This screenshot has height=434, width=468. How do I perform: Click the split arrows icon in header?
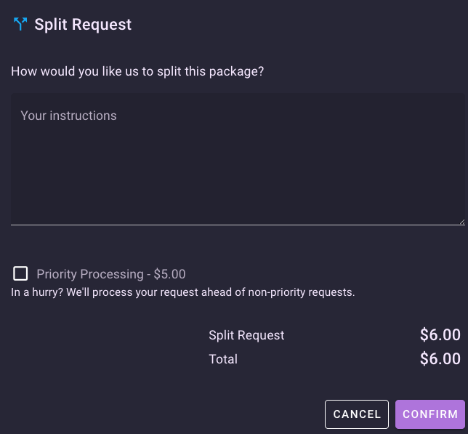tap(20, 24)
